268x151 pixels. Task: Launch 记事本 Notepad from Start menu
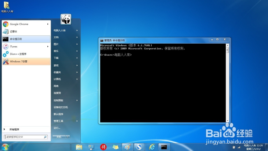click(x=26, y=31)
